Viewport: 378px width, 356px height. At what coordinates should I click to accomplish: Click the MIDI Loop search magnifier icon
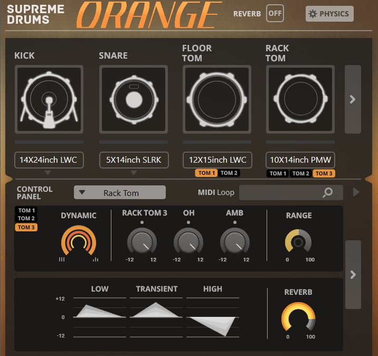[x=328, y=193]
